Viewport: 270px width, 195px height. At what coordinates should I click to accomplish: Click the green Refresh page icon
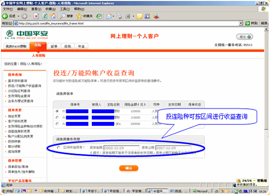coord(45,16)
